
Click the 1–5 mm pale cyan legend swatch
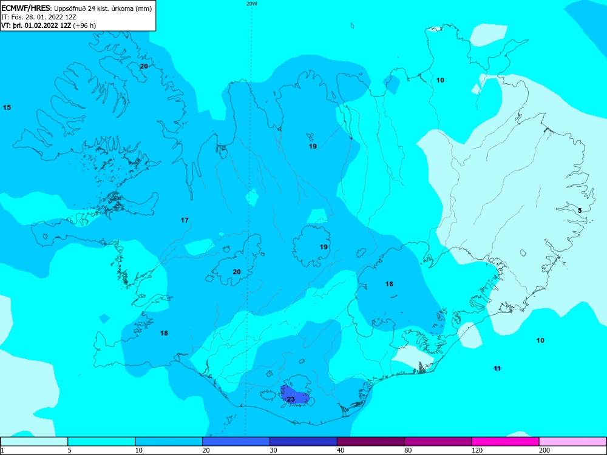pyautogui.click(x=34, y=442)
